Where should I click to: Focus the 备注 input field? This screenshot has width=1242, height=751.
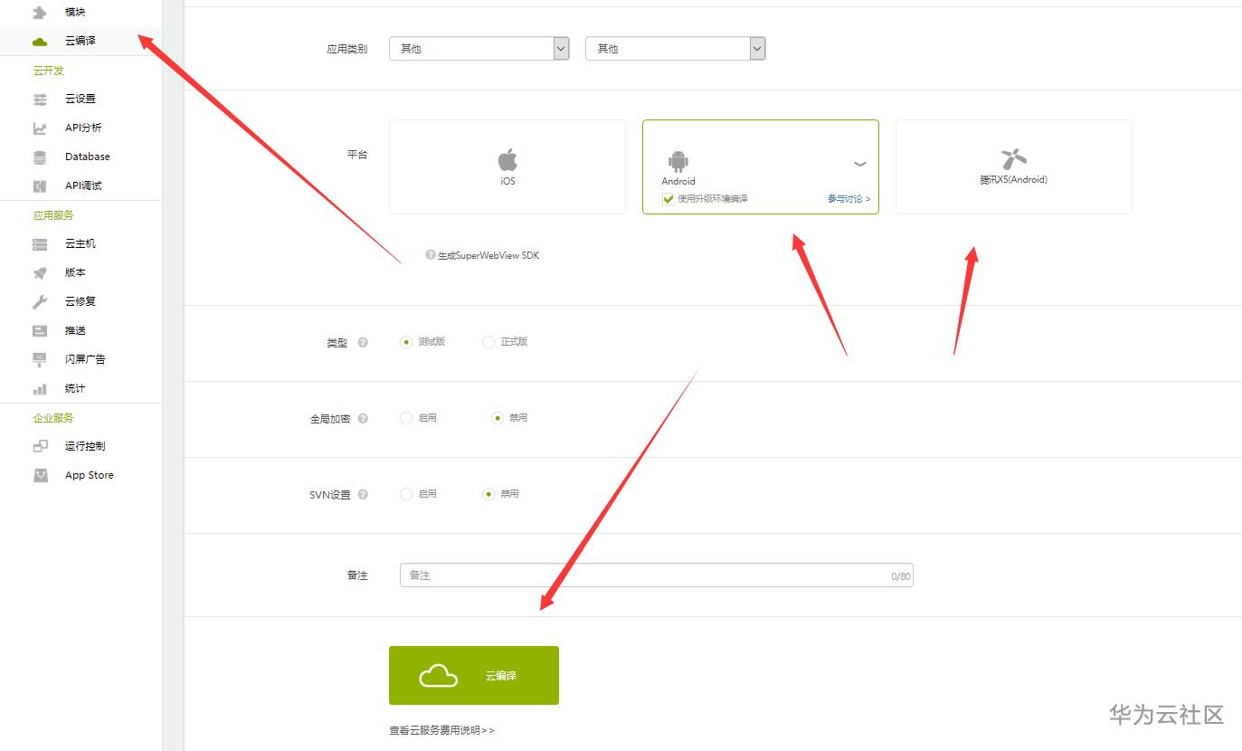pyautogui.click(x=657, y=575)
